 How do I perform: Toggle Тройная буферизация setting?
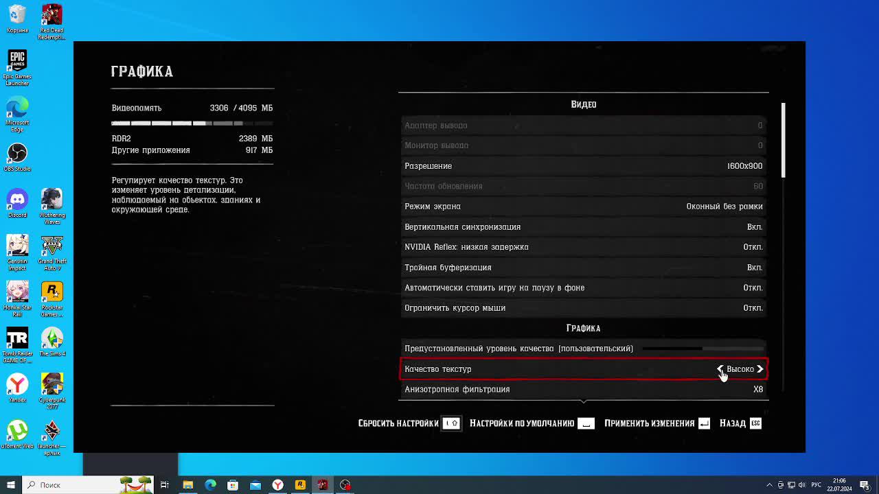pyautogui.click(x=584, y=268)
